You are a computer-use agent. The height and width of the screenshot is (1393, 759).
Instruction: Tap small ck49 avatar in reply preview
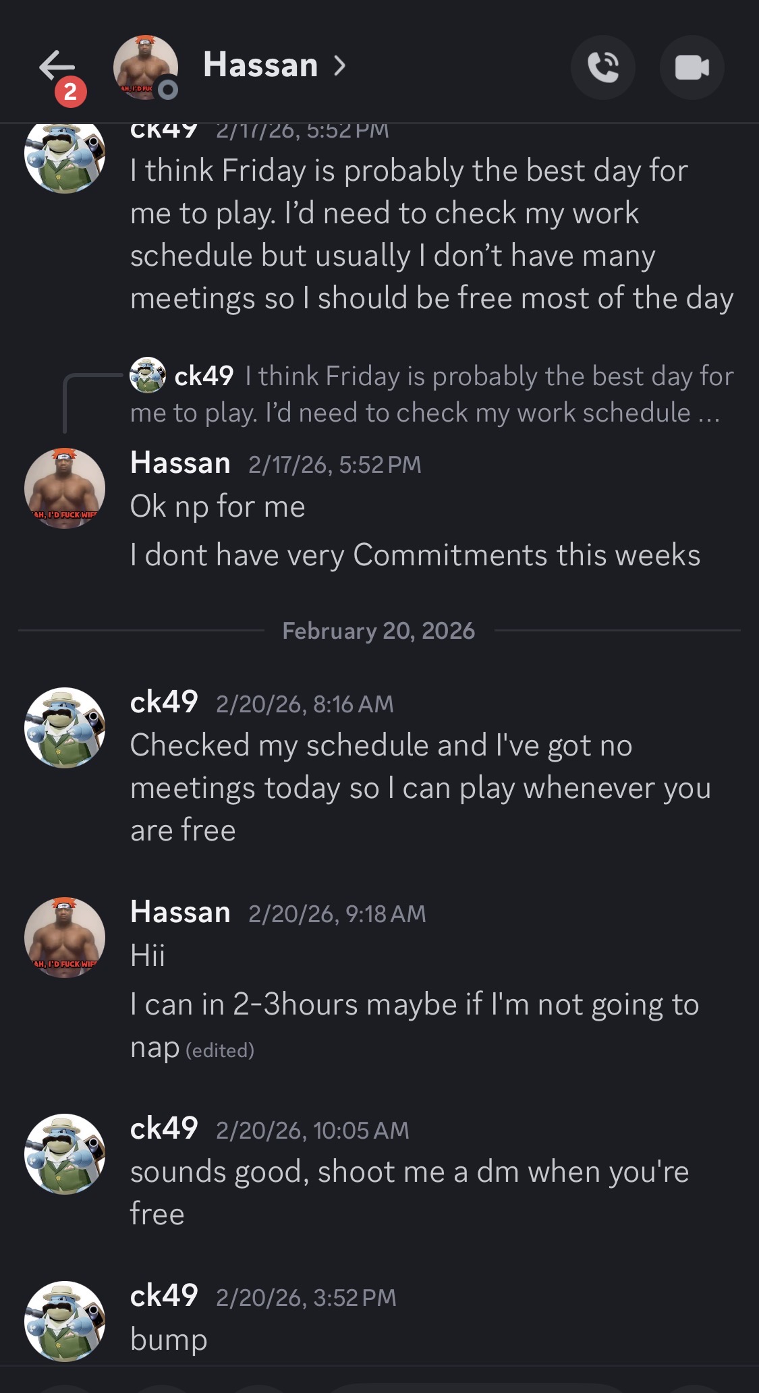[x=148, y=375]
